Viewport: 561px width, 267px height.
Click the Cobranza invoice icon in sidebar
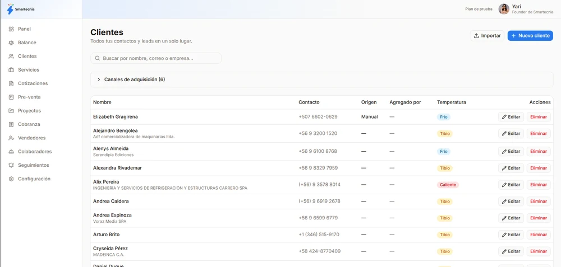coord(11,124)
